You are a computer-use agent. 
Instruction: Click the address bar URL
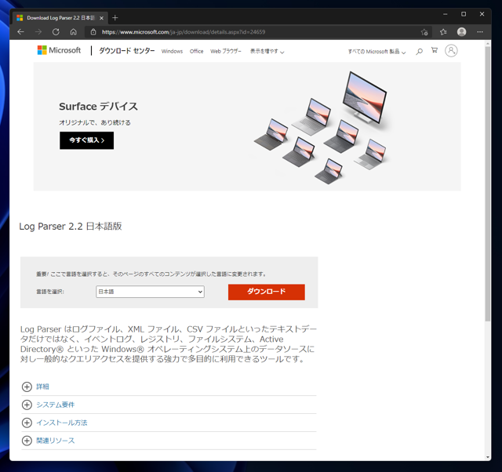(x=184, y=32)
